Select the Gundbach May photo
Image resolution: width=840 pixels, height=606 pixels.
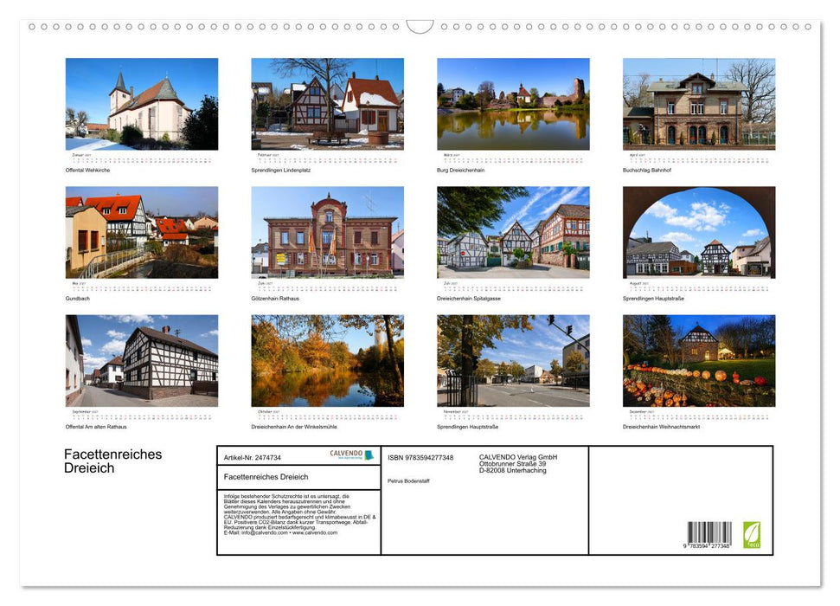(x=141, y=232)
